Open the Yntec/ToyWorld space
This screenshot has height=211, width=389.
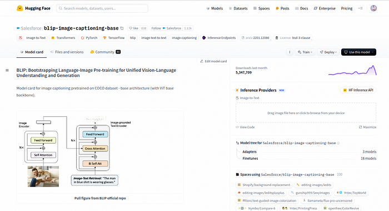351,193
